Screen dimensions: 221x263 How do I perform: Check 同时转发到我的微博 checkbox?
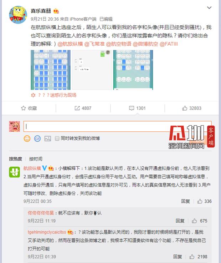(57, 138)
